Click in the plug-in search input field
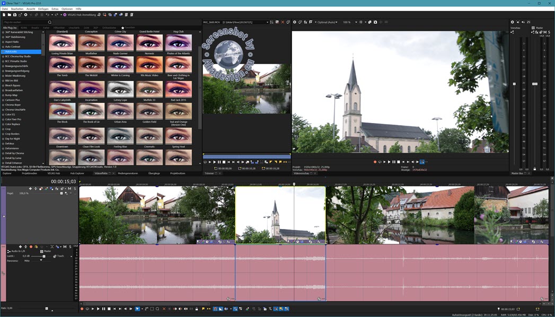This screenshot has height=317, width=555. click(x=25, y=22)
